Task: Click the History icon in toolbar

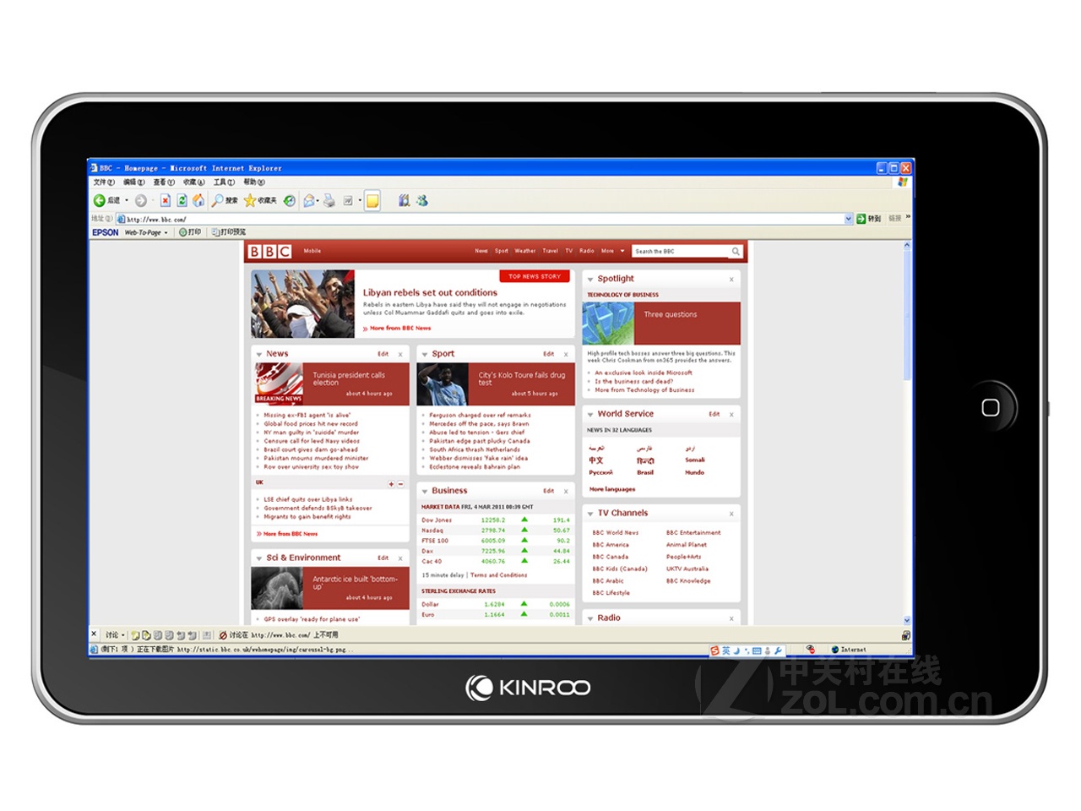Action: [290, 200]
